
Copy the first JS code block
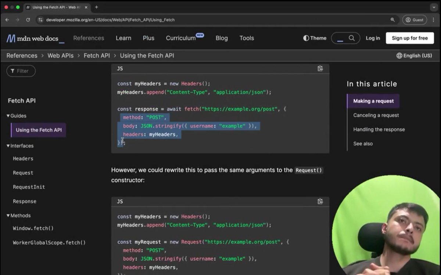tap(320, 69)
